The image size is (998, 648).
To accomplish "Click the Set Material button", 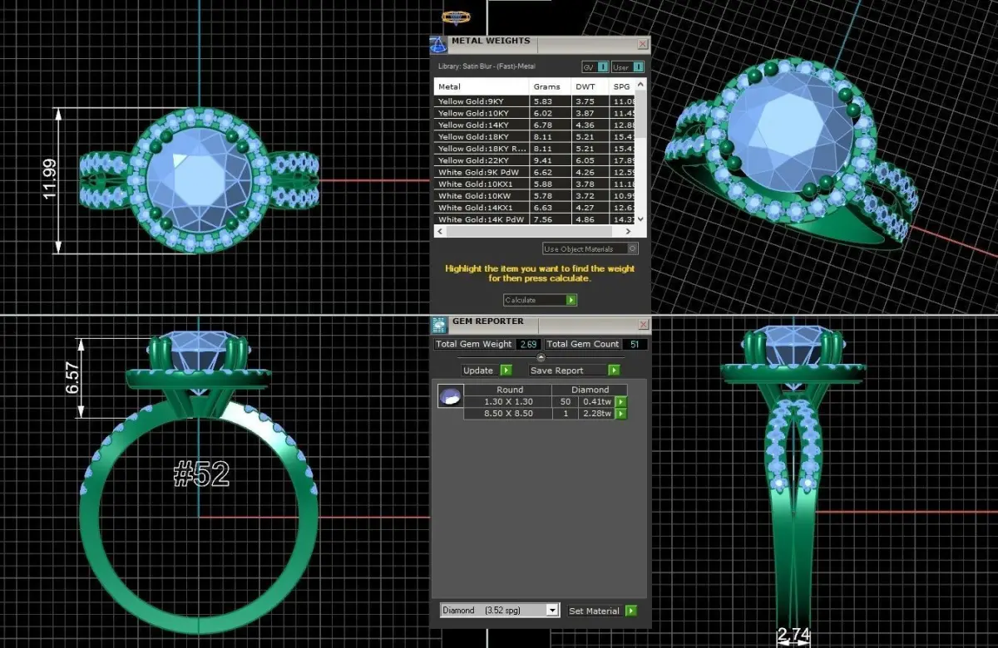I will tap(602, 611).
